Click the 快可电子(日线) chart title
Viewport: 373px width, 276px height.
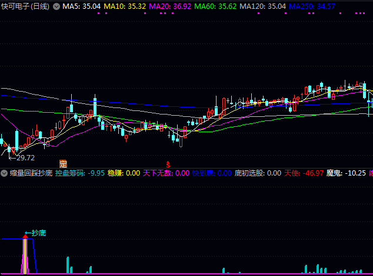25,6
